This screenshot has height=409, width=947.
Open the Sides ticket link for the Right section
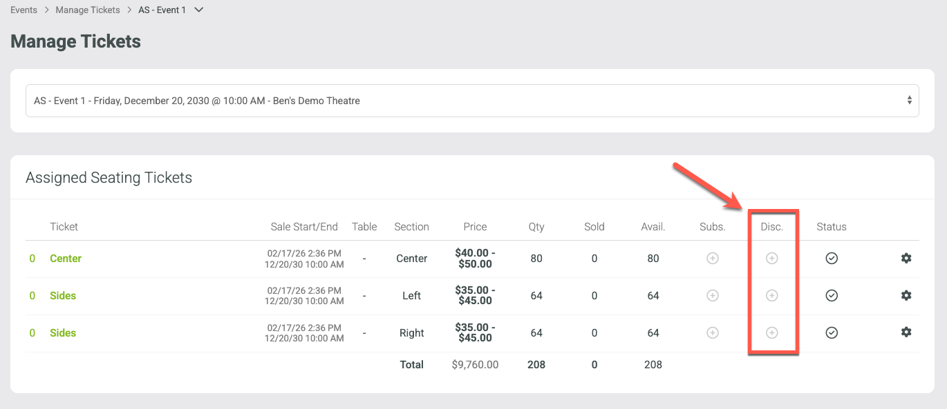[63, 332]
